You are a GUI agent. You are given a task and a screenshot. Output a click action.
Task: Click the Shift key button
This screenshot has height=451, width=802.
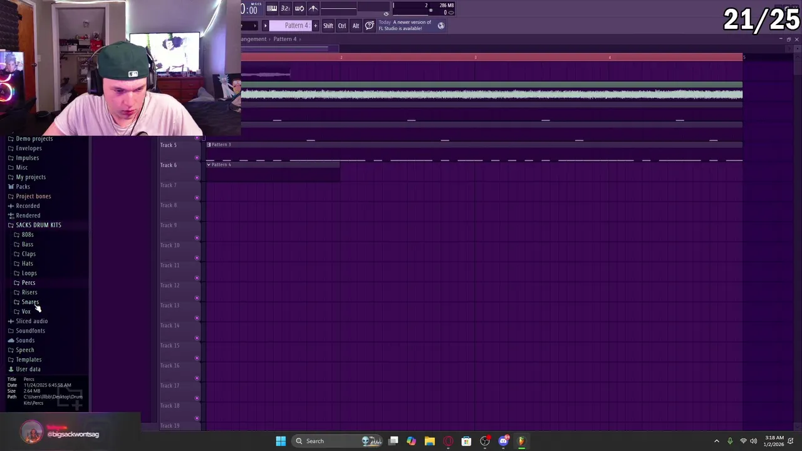[328, 26]
